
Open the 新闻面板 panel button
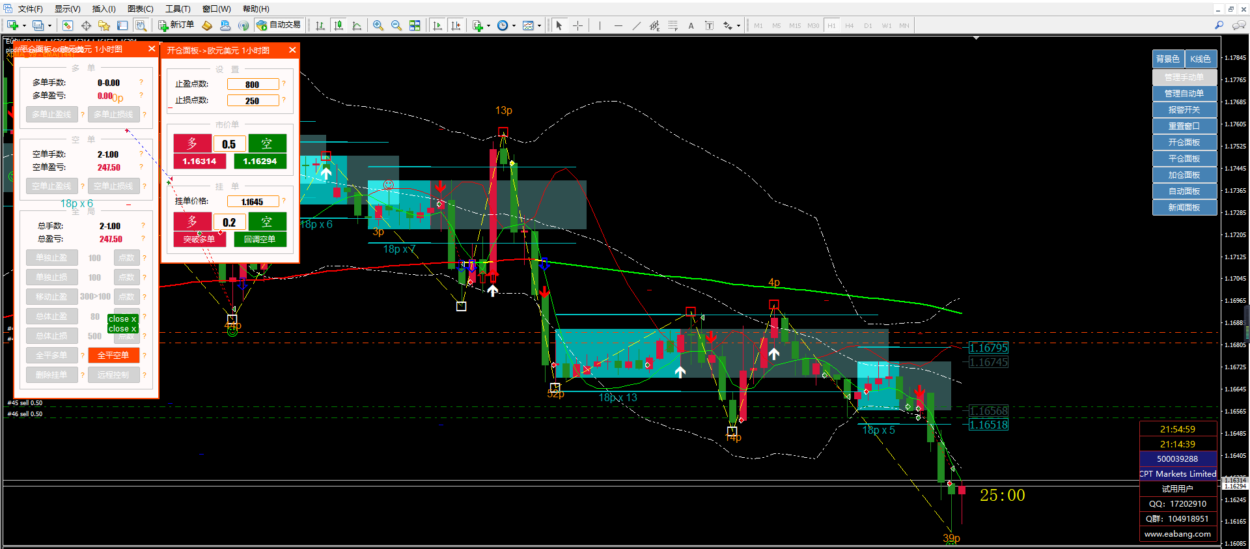[x=1184, y=207]
